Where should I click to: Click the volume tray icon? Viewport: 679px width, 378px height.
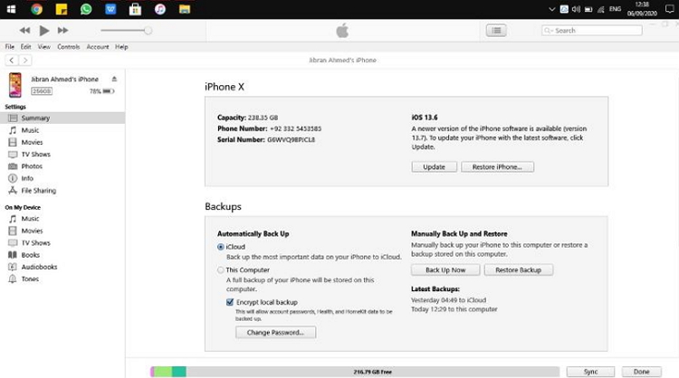pyautogui.click(x=576, y=9)
